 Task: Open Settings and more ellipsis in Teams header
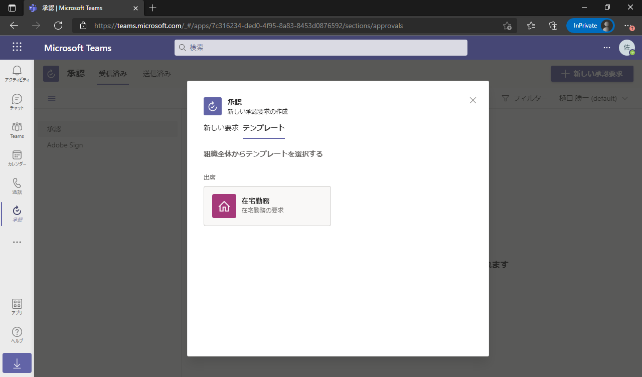pyautogui.click(x=607, y=48)
